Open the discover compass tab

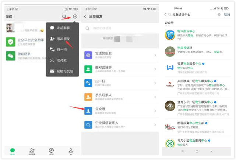[51, 151]
